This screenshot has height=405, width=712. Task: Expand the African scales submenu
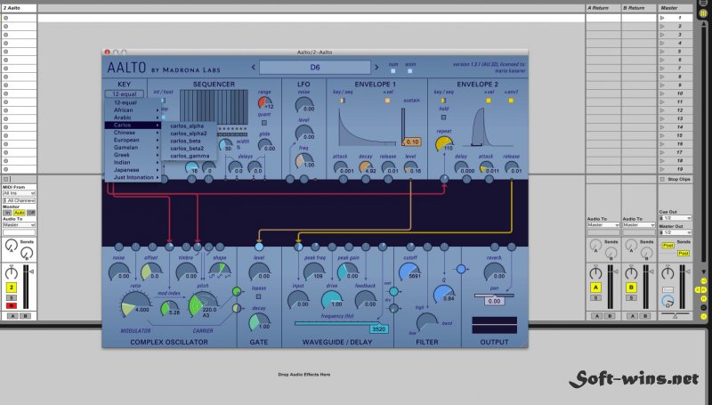(133, 109)
